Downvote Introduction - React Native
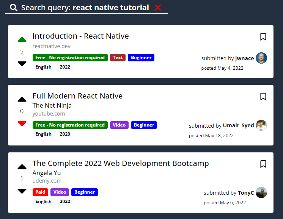Screen dimensions: 283x219 (x=22, y=64)
